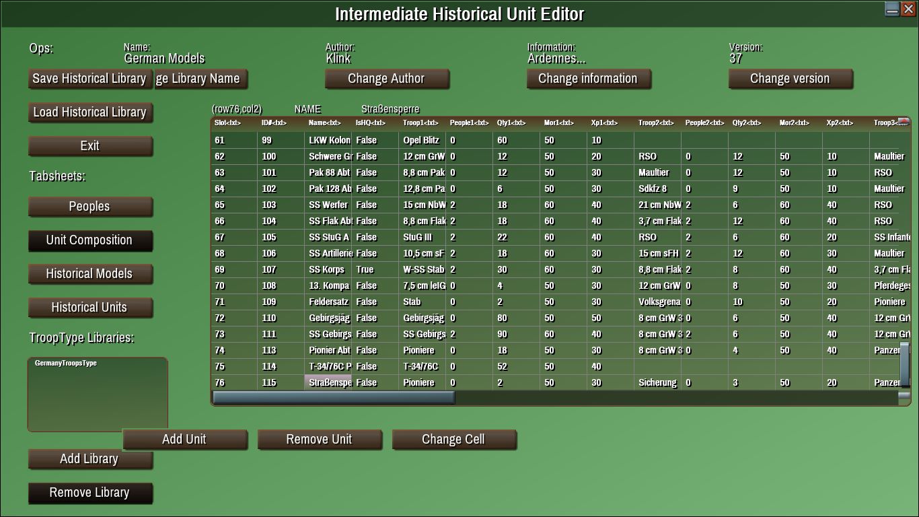Open the Change information button
The height and width of the screenshot is (517, 919).
pyautogui.click(x=589, y=79)
